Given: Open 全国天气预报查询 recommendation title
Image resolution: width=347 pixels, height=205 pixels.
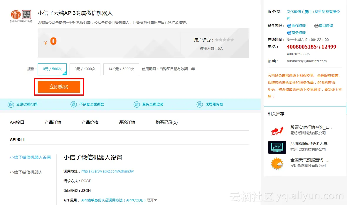Looking at the screenshot, I should click(310, 160).
